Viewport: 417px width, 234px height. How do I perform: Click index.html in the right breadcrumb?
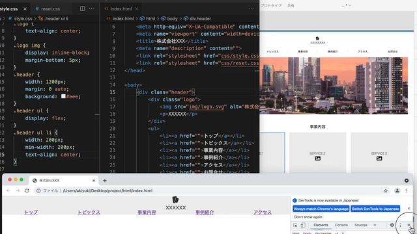click(x=123, y=19)
